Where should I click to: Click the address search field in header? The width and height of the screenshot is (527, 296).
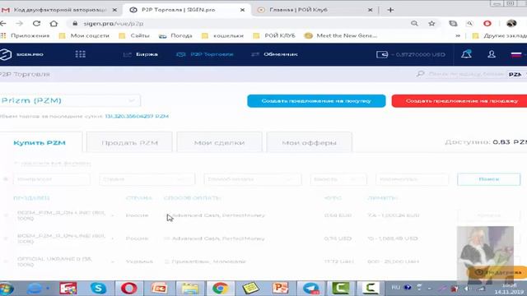[465, 74]
